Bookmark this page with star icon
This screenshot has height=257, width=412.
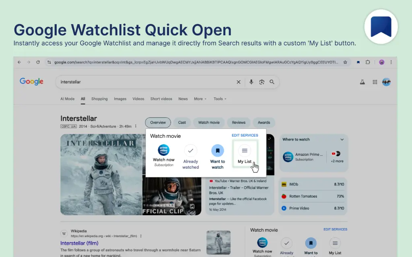click(345, 62)
